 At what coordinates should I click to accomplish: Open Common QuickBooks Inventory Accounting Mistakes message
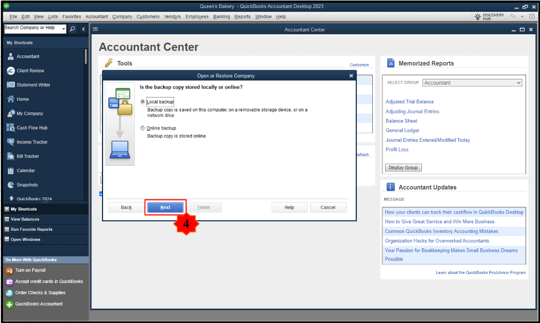441,231
